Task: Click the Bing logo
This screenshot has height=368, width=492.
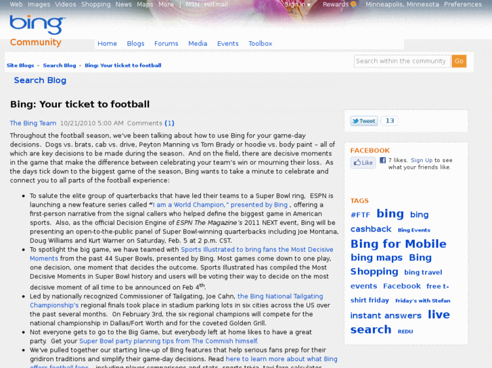Action: (37, 25)
